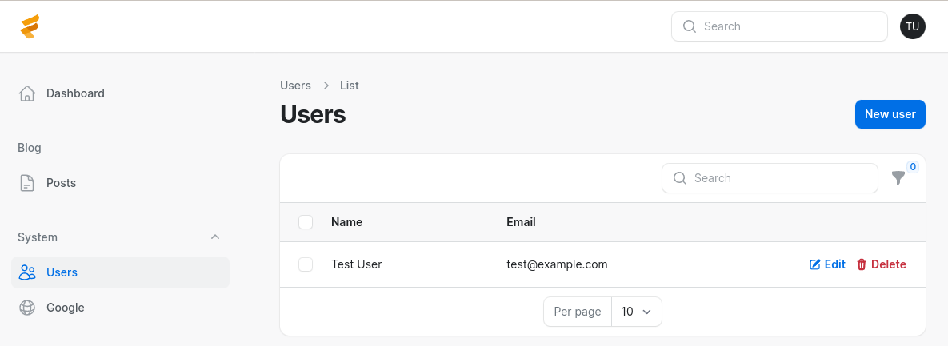Open the table filter funnel icon
The width and height of the screenshot is (948, 346).
tap(898, 178)
